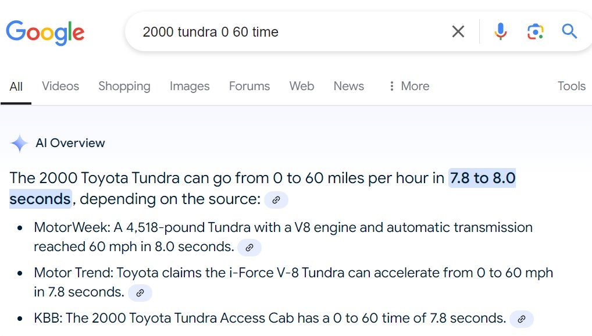Switch to the Videos tab
Viewport: 592px width, 336px height.
tap(60, 86)
